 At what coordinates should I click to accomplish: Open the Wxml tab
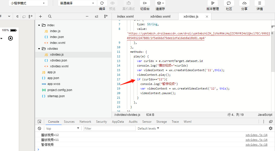point(187,122)
